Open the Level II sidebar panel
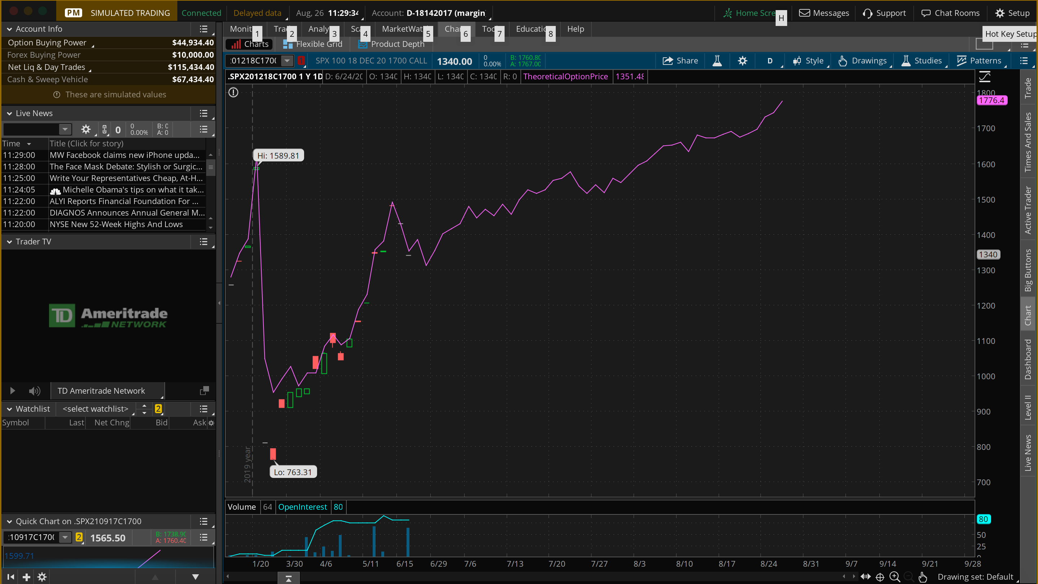The image size is (1038, 584). [x=1029, y=407]
